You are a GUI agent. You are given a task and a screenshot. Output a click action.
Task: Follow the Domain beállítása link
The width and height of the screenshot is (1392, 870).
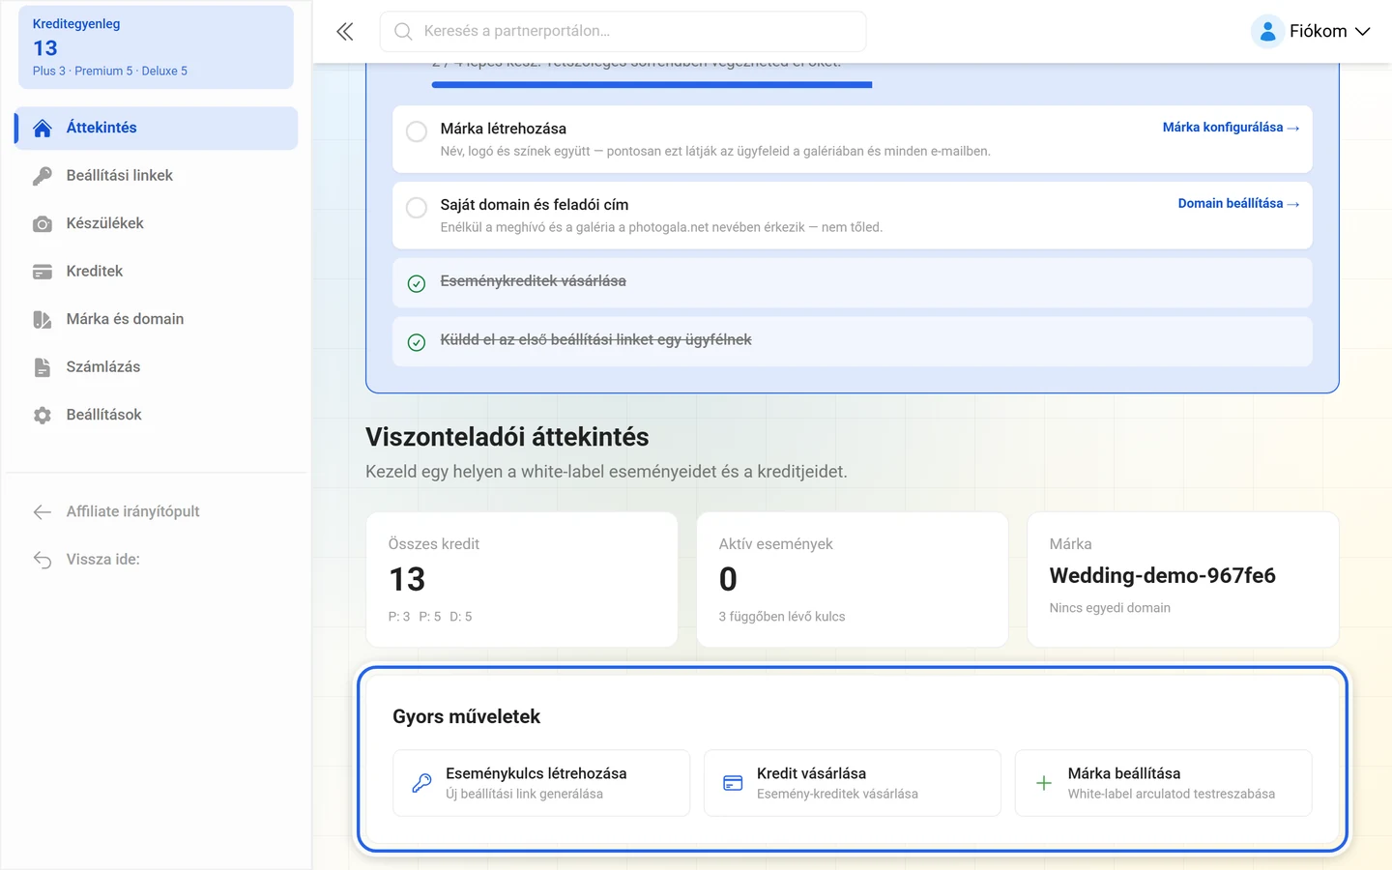coord(1238,204)
